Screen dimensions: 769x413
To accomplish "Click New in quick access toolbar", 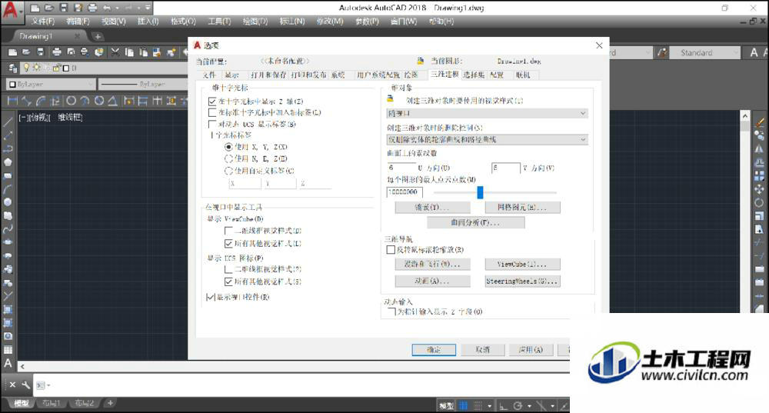I will click(x=35, y=8).
